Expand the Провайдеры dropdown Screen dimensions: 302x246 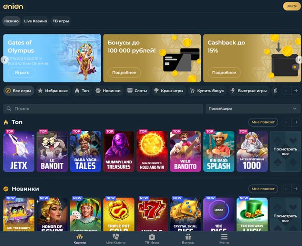coord(253,108)
